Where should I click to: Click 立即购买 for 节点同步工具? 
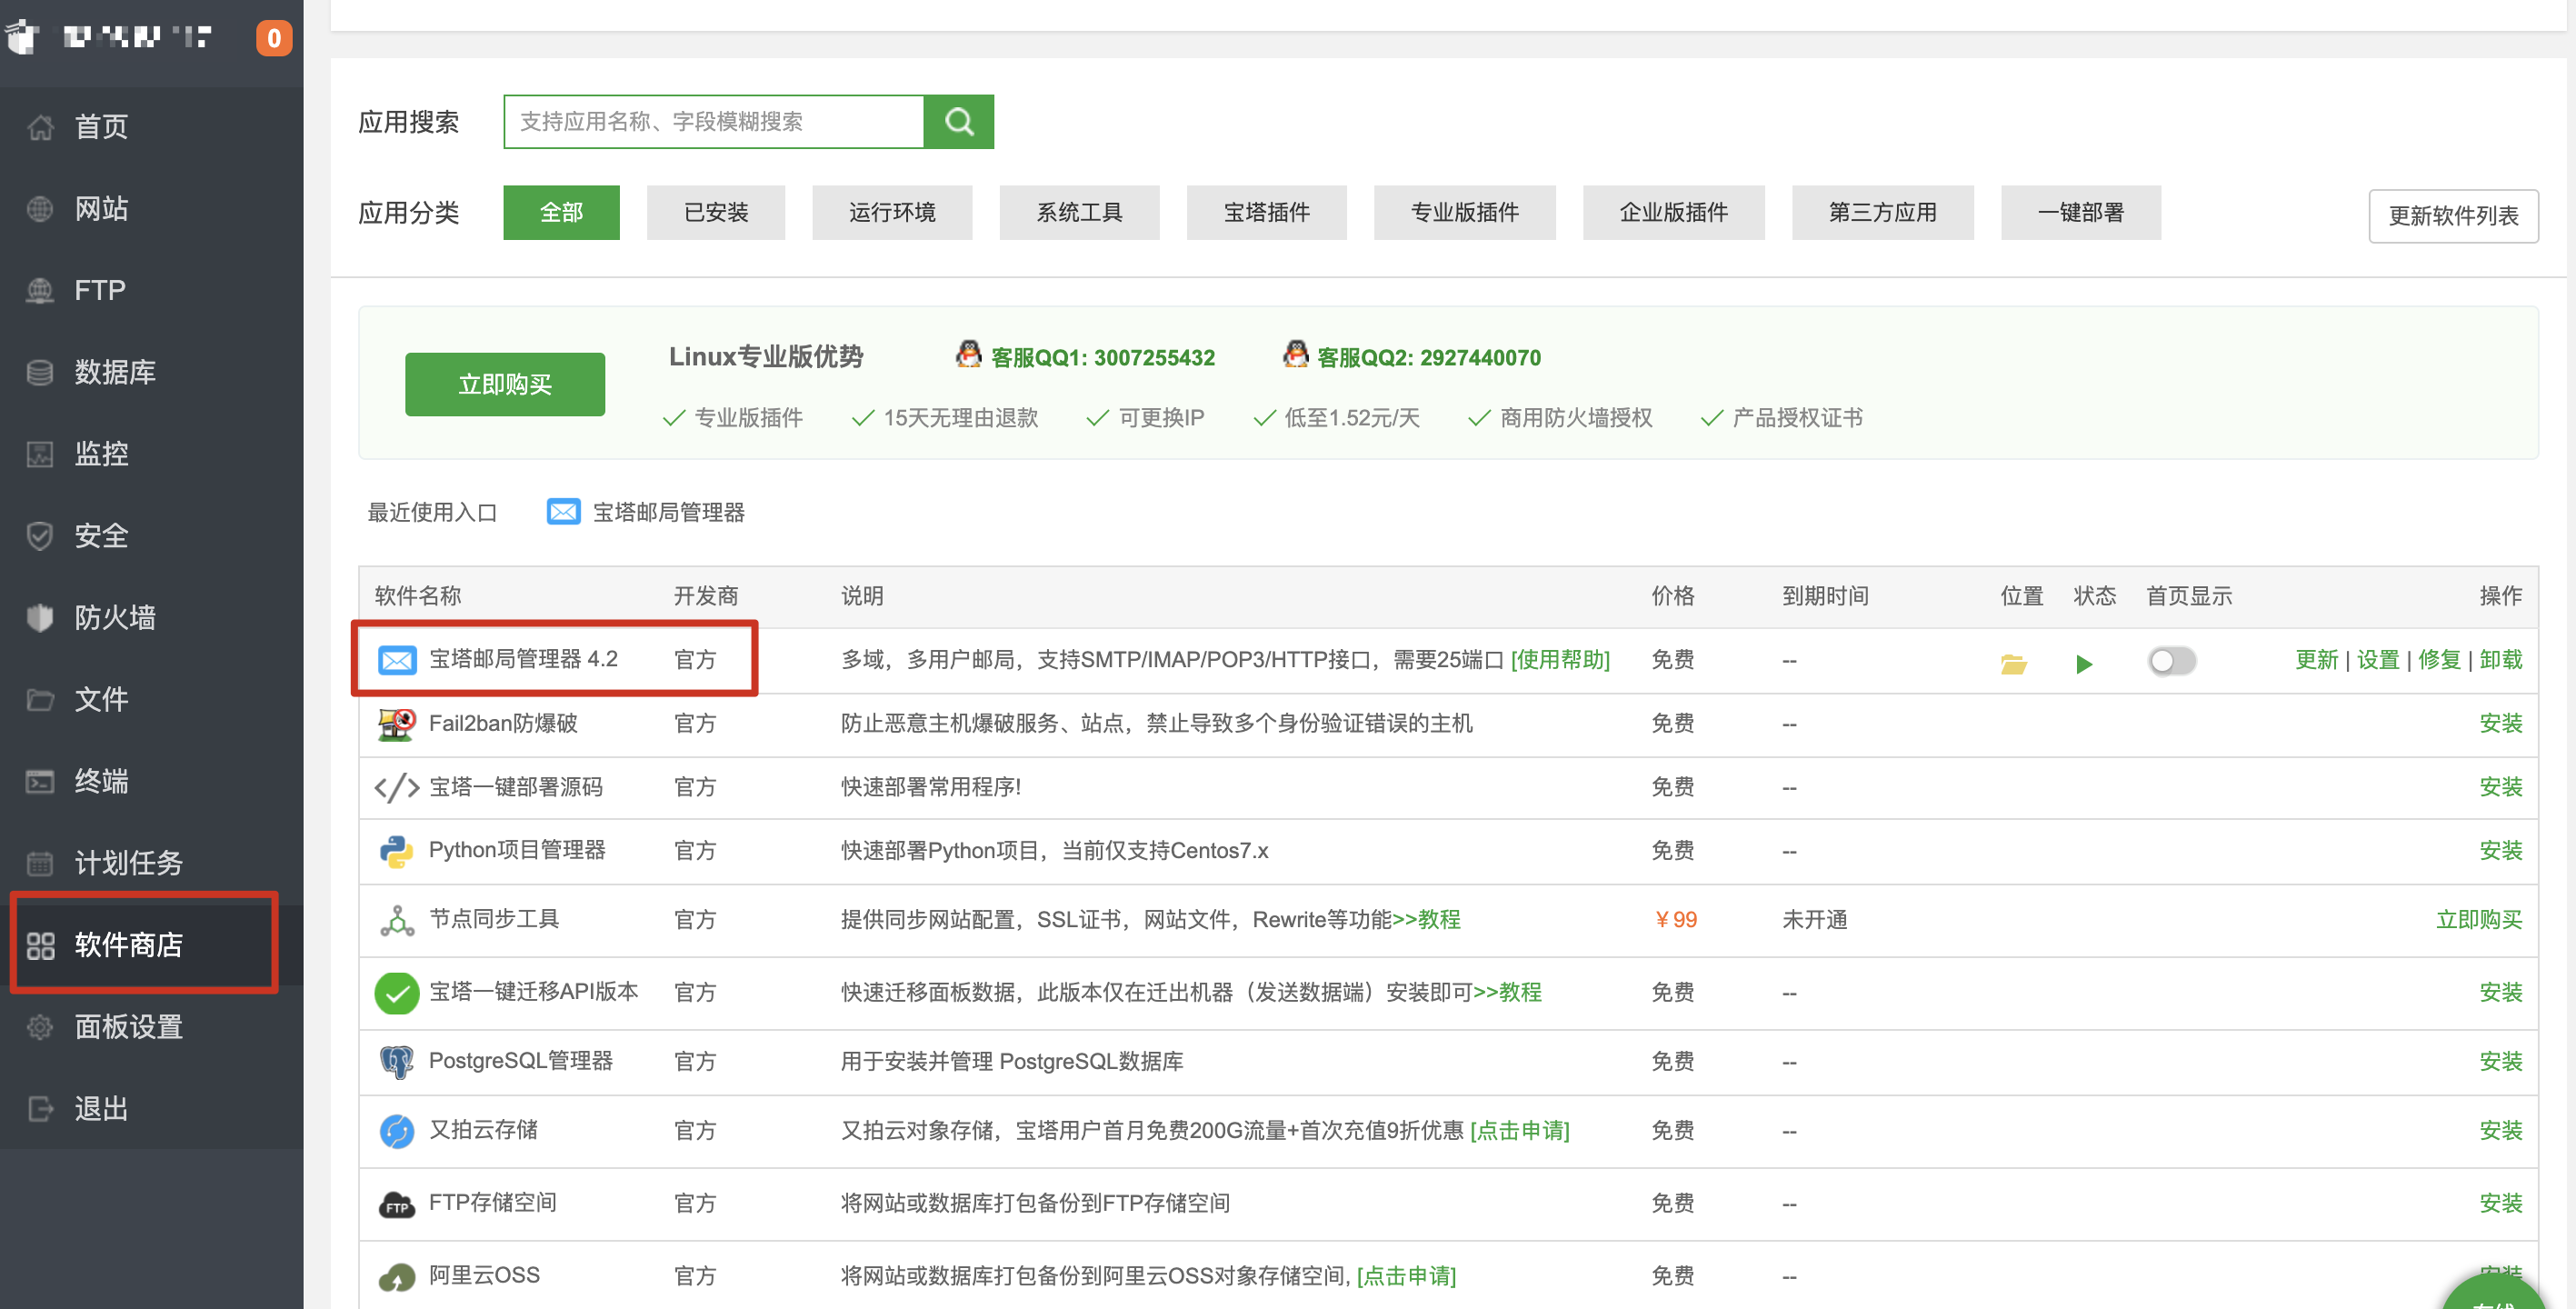coord(2478,920)
